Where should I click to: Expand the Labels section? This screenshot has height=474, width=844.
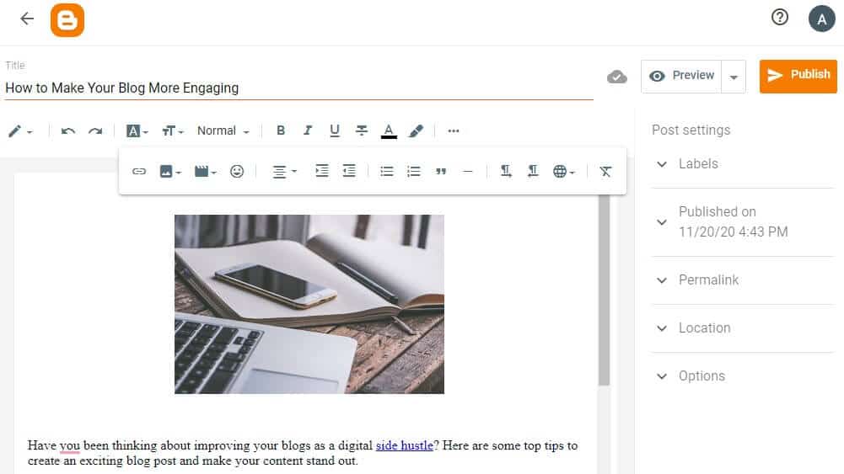[x=743, y=164]
